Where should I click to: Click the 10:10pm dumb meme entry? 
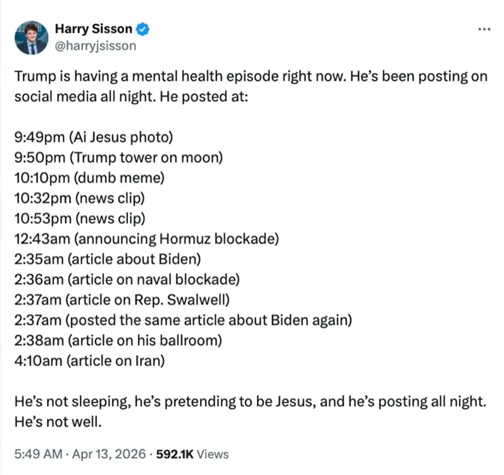click(x=89, y=178)
